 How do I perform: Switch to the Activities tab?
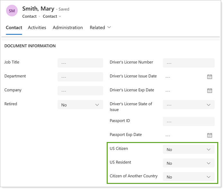click(37, 28)
